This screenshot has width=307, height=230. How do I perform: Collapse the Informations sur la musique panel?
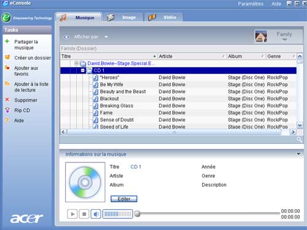(298, 154)
